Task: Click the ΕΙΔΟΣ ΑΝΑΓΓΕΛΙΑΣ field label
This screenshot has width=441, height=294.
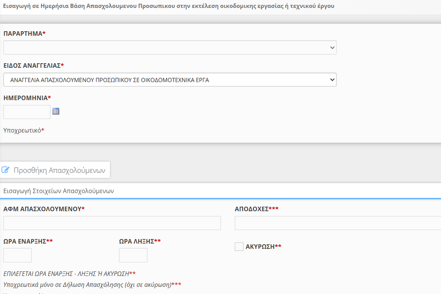Action: tap(32, 65)
